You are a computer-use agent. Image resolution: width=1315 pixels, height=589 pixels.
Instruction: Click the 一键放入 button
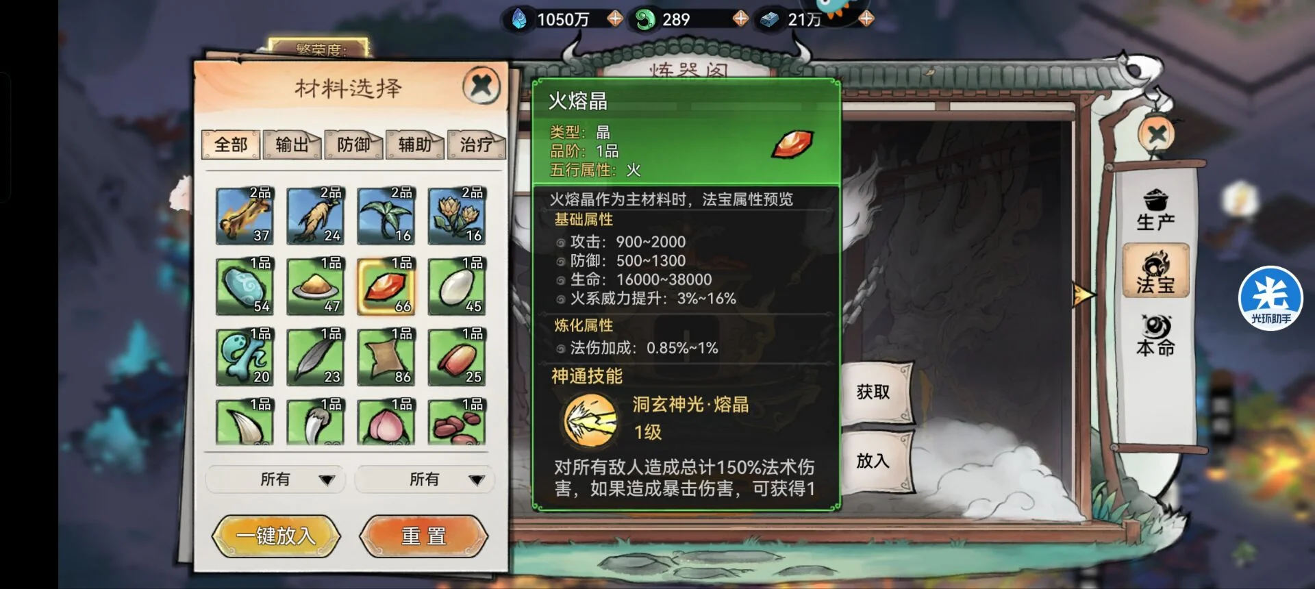(x=276, y=536)
